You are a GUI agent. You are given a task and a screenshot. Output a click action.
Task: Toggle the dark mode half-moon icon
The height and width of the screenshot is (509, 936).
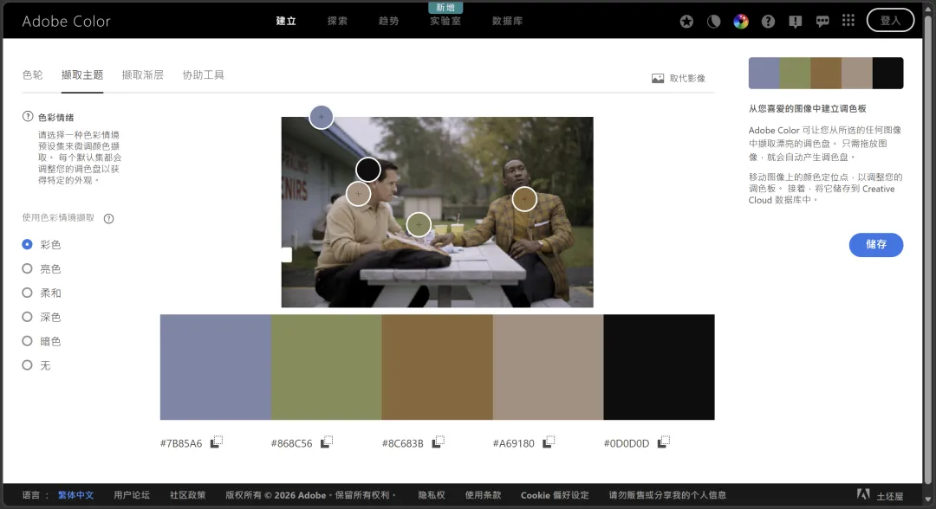713,22
